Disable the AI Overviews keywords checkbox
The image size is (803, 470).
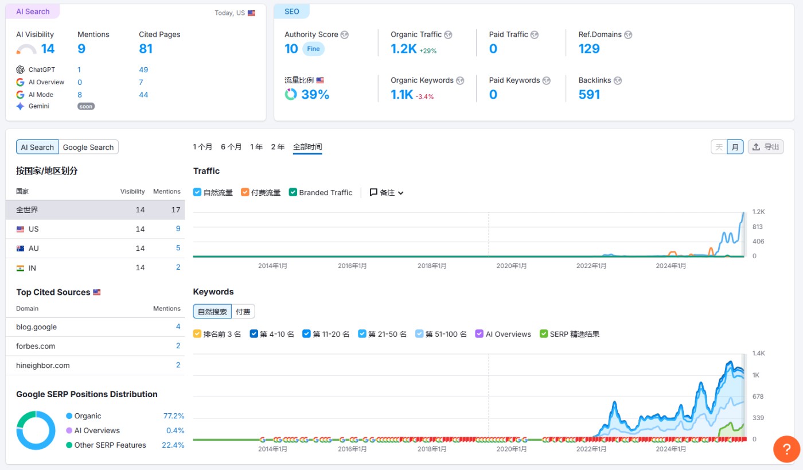click(480, 334)
